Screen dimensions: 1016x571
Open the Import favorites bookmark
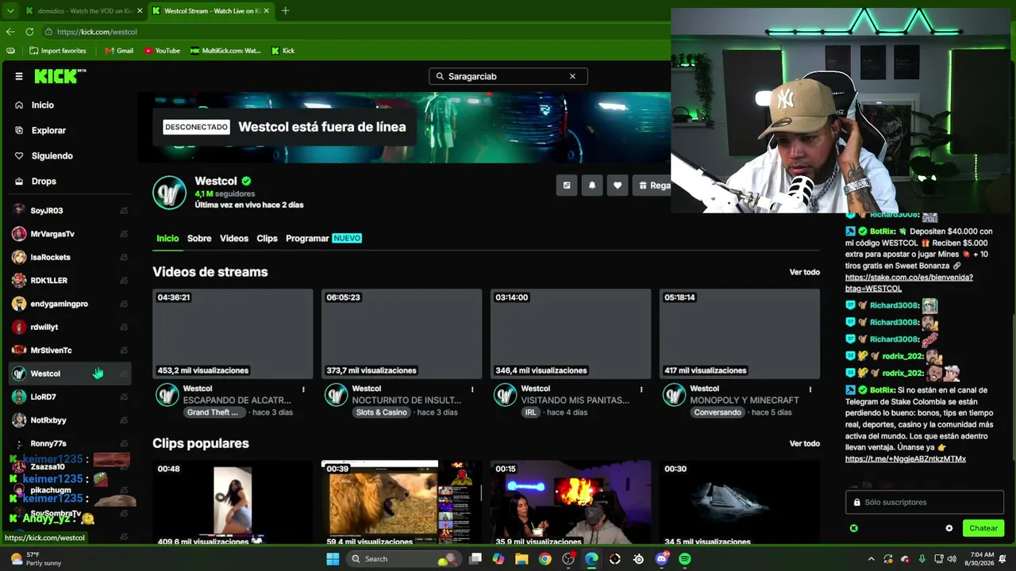pos(58,51)
